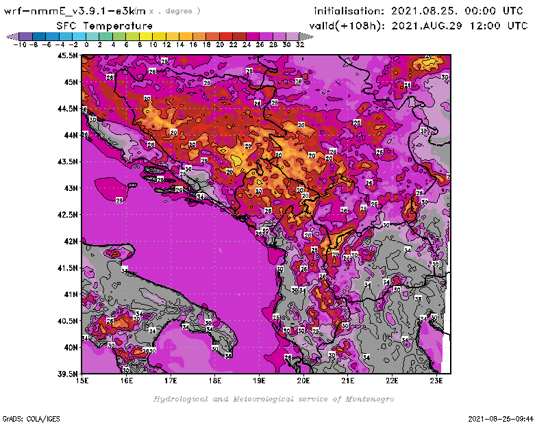Click the '26' legend scale label

click(x=260, y=44)
